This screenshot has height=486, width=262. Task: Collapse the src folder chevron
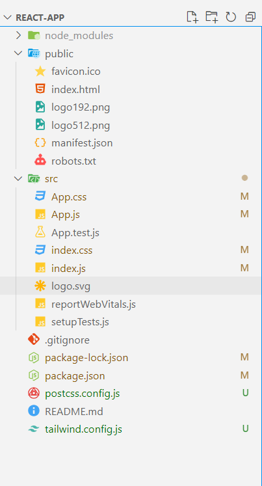pyautogui.click(x=19, y=179)
